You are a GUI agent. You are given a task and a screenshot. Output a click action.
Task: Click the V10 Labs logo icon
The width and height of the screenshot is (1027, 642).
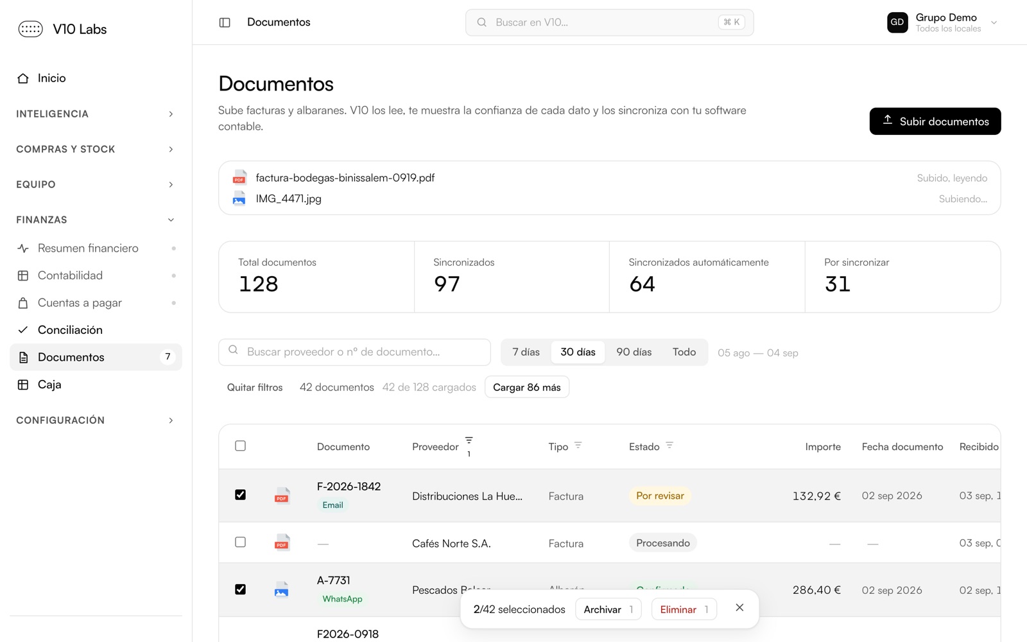pyautogui.click(x=30, y=29)
